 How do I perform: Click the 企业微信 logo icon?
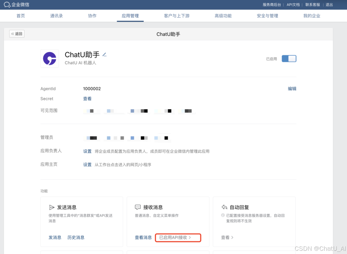point(7,4)
